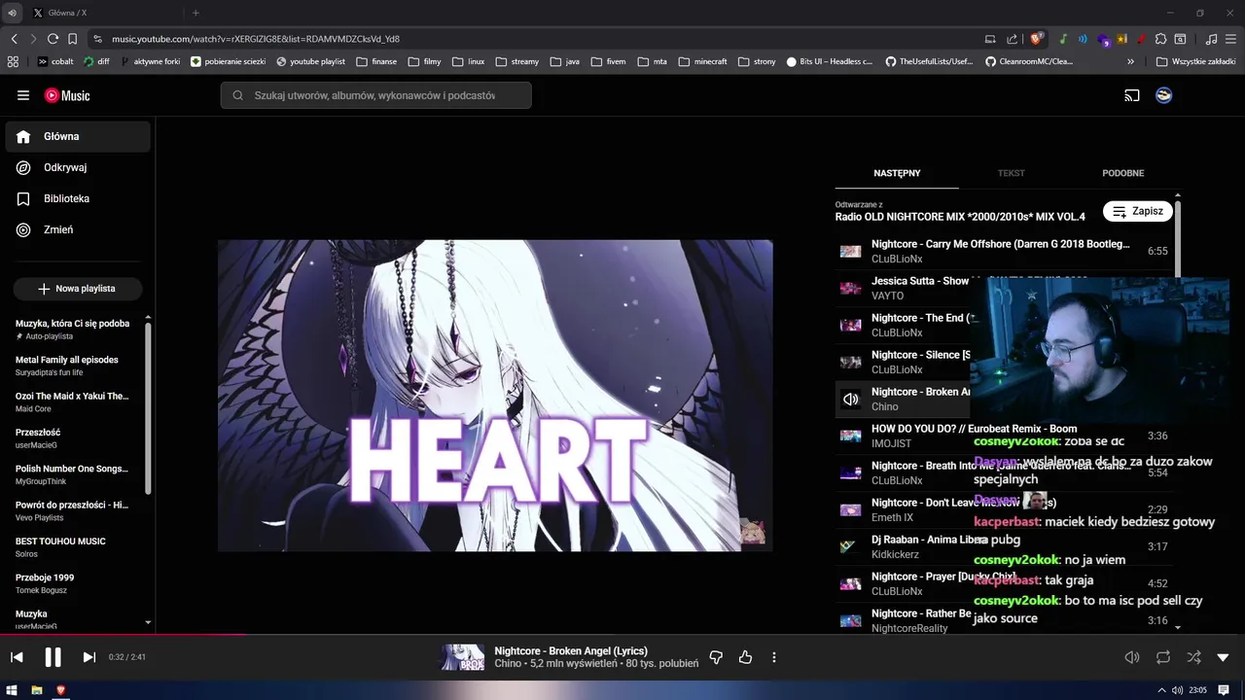Switch to the PODOBNE tab
1245x700 pixels.
(1123, 173)
